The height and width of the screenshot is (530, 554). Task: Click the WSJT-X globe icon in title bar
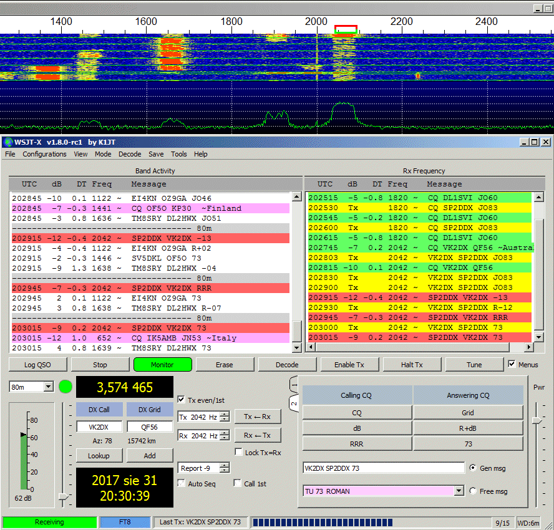[7, 142]
